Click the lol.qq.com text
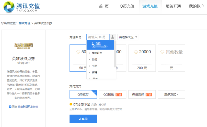The width and height of the screenshot is (207, 127). pyautogui.click(x=23, y=63)
